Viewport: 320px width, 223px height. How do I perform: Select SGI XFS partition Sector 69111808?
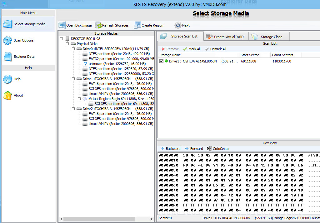point(124,104)
